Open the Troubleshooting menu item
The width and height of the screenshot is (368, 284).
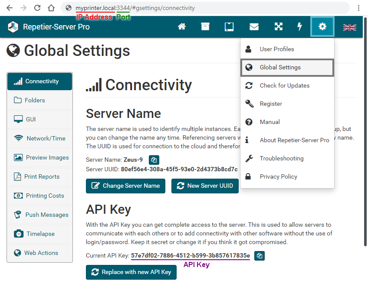pos(281,158)
